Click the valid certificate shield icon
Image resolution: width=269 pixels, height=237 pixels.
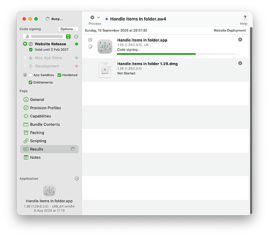(31, 50)
